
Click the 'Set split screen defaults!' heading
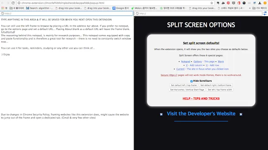[x=201, y=43]
